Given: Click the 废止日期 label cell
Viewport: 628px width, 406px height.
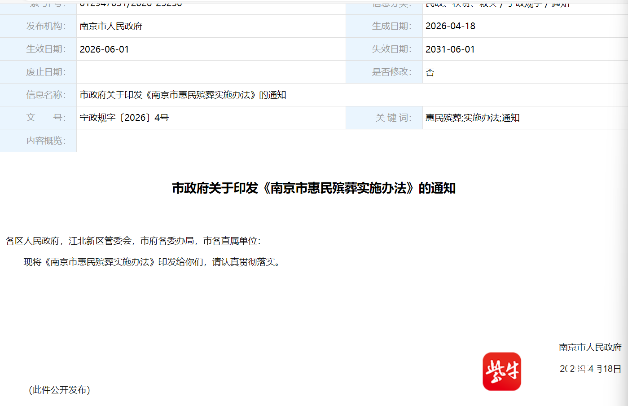Looking at the screenshot, I should pyautogui.click(x=45, y=72).
